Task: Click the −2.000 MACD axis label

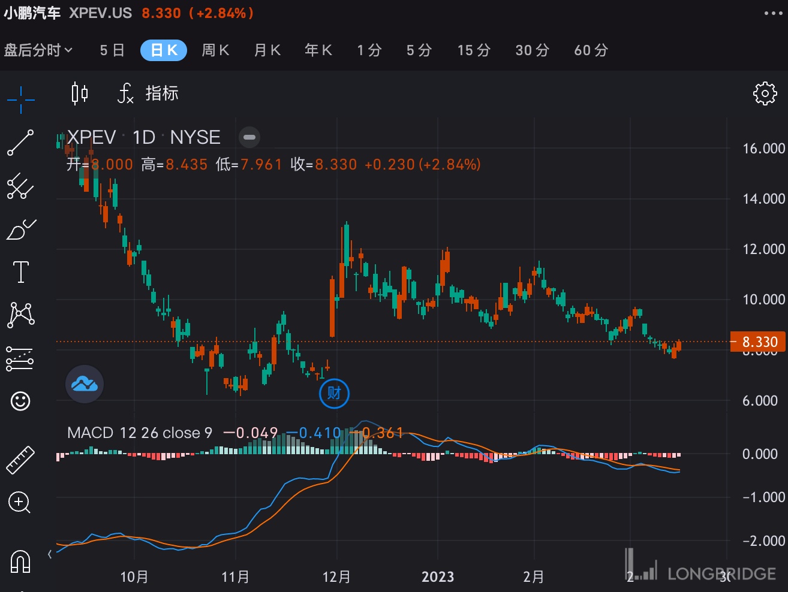Action: (763, 541)
